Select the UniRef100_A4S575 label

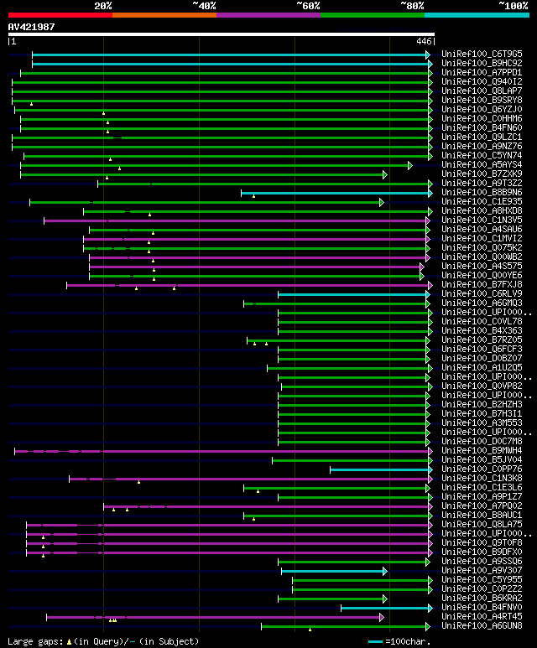coord(482,266)
